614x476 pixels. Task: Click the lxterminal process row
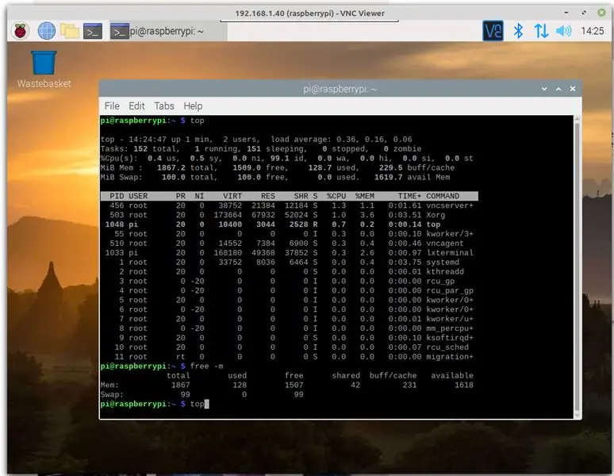point(289,253)
